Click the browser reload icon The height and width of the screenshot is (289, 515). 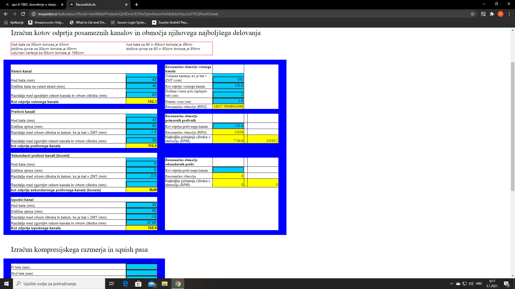pyautogui.click(x=23, y=14)
